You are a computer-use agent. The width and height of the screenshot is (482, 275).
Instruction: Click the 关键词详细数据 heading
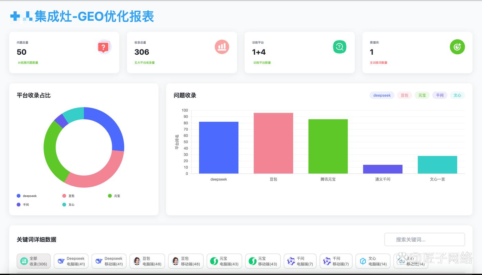coord(36,240)
